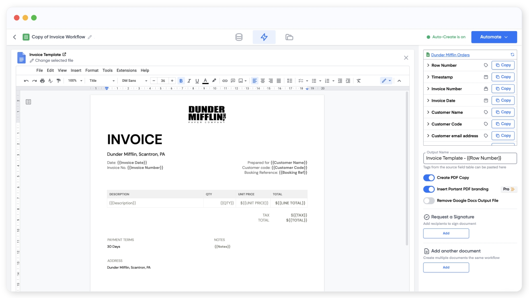The image size is (529, 298).
Task: Click the print icon
Action: pyautogui.click(x=42, y=81)
